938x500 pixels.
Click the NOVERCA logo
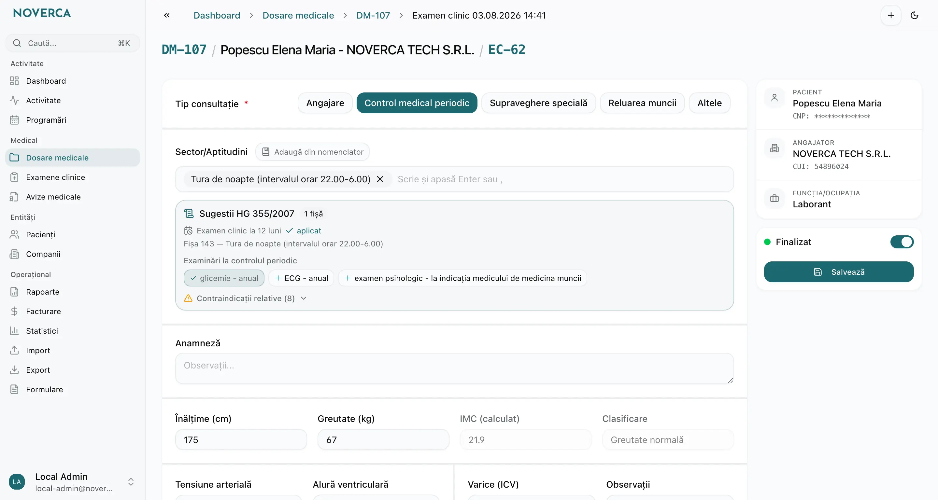(42, 13)
